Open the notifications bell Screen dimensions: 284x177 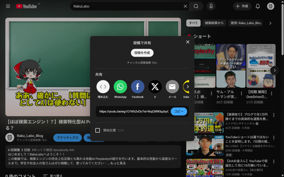(258, 6)
